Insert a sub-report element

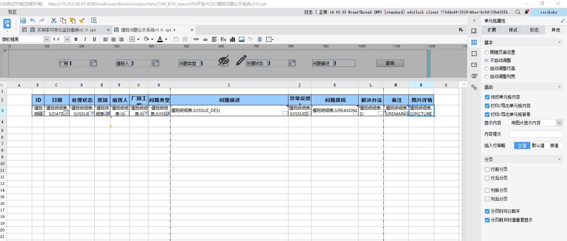tap(260, 39)
